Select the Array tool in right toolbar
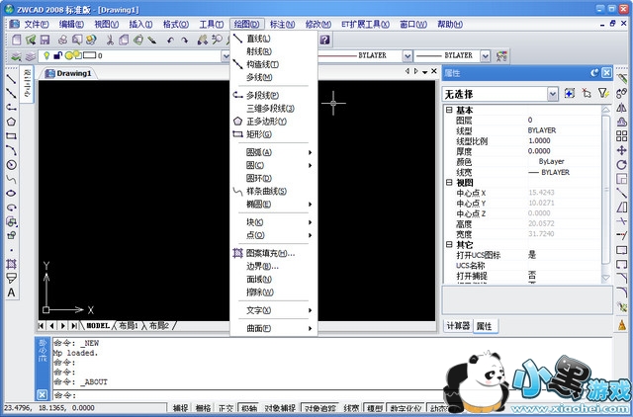Viewport: 633px width, 417px height. [x=622, y=136]
